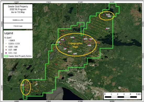The width and height of the screenshot is (144, 102).
Task: Click the black-and-white scale bar graphic
Action: (x=121, y=97)
